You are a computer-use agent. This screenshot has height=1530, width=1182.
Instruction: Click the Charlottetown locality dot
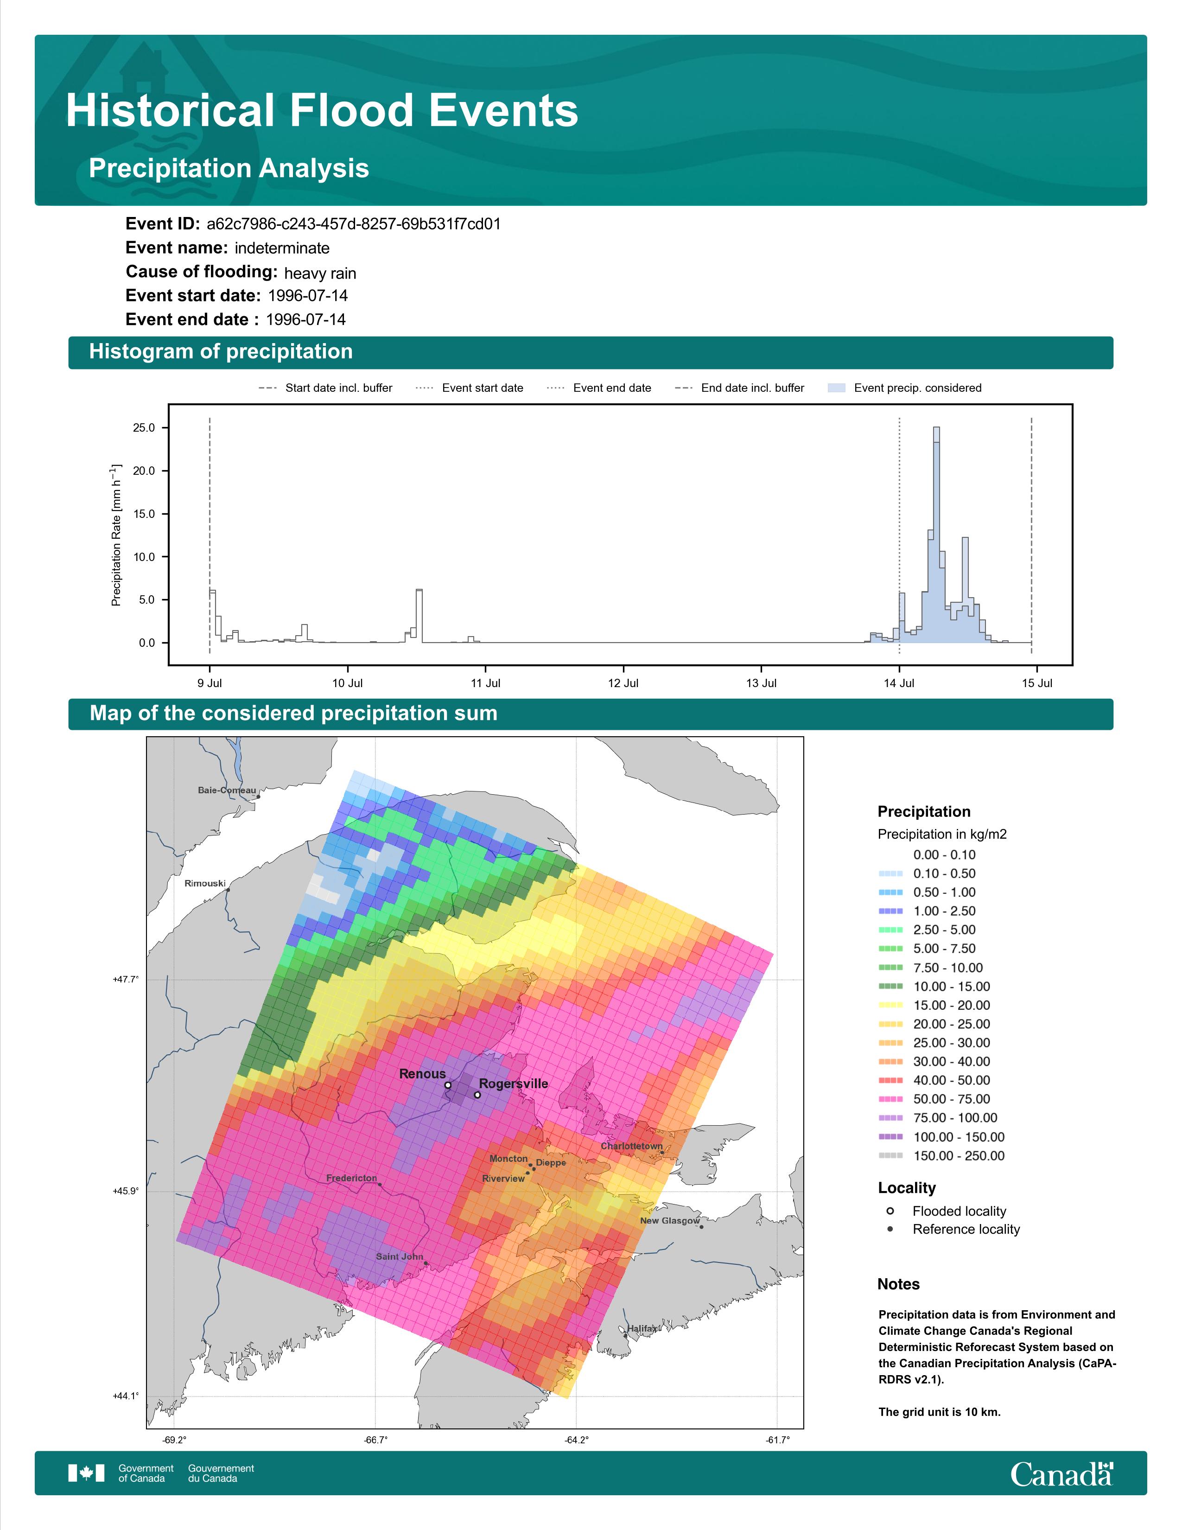[x=662, y=1153]
